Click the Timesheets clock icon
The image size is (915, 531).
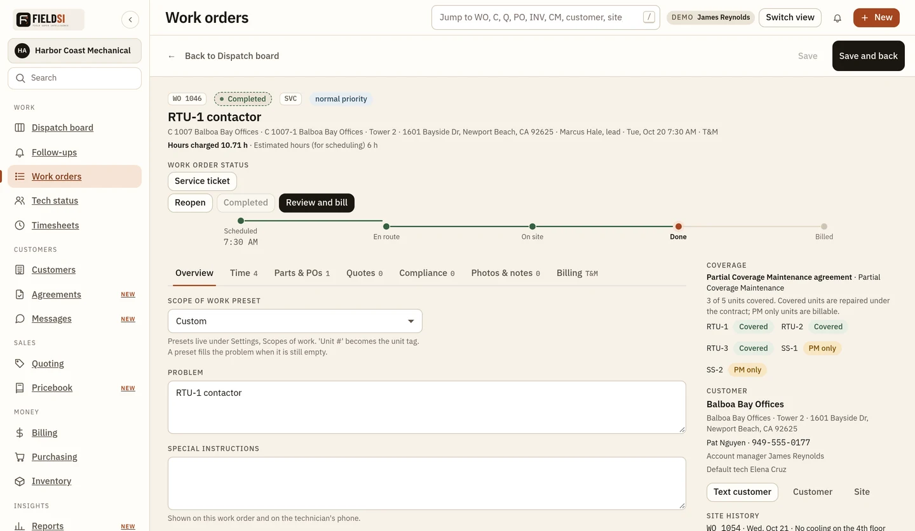coord(20,225)
